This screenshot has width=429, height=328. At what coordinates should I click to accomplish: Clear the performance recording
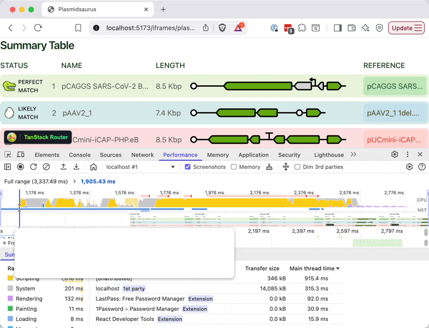[46, 167]
